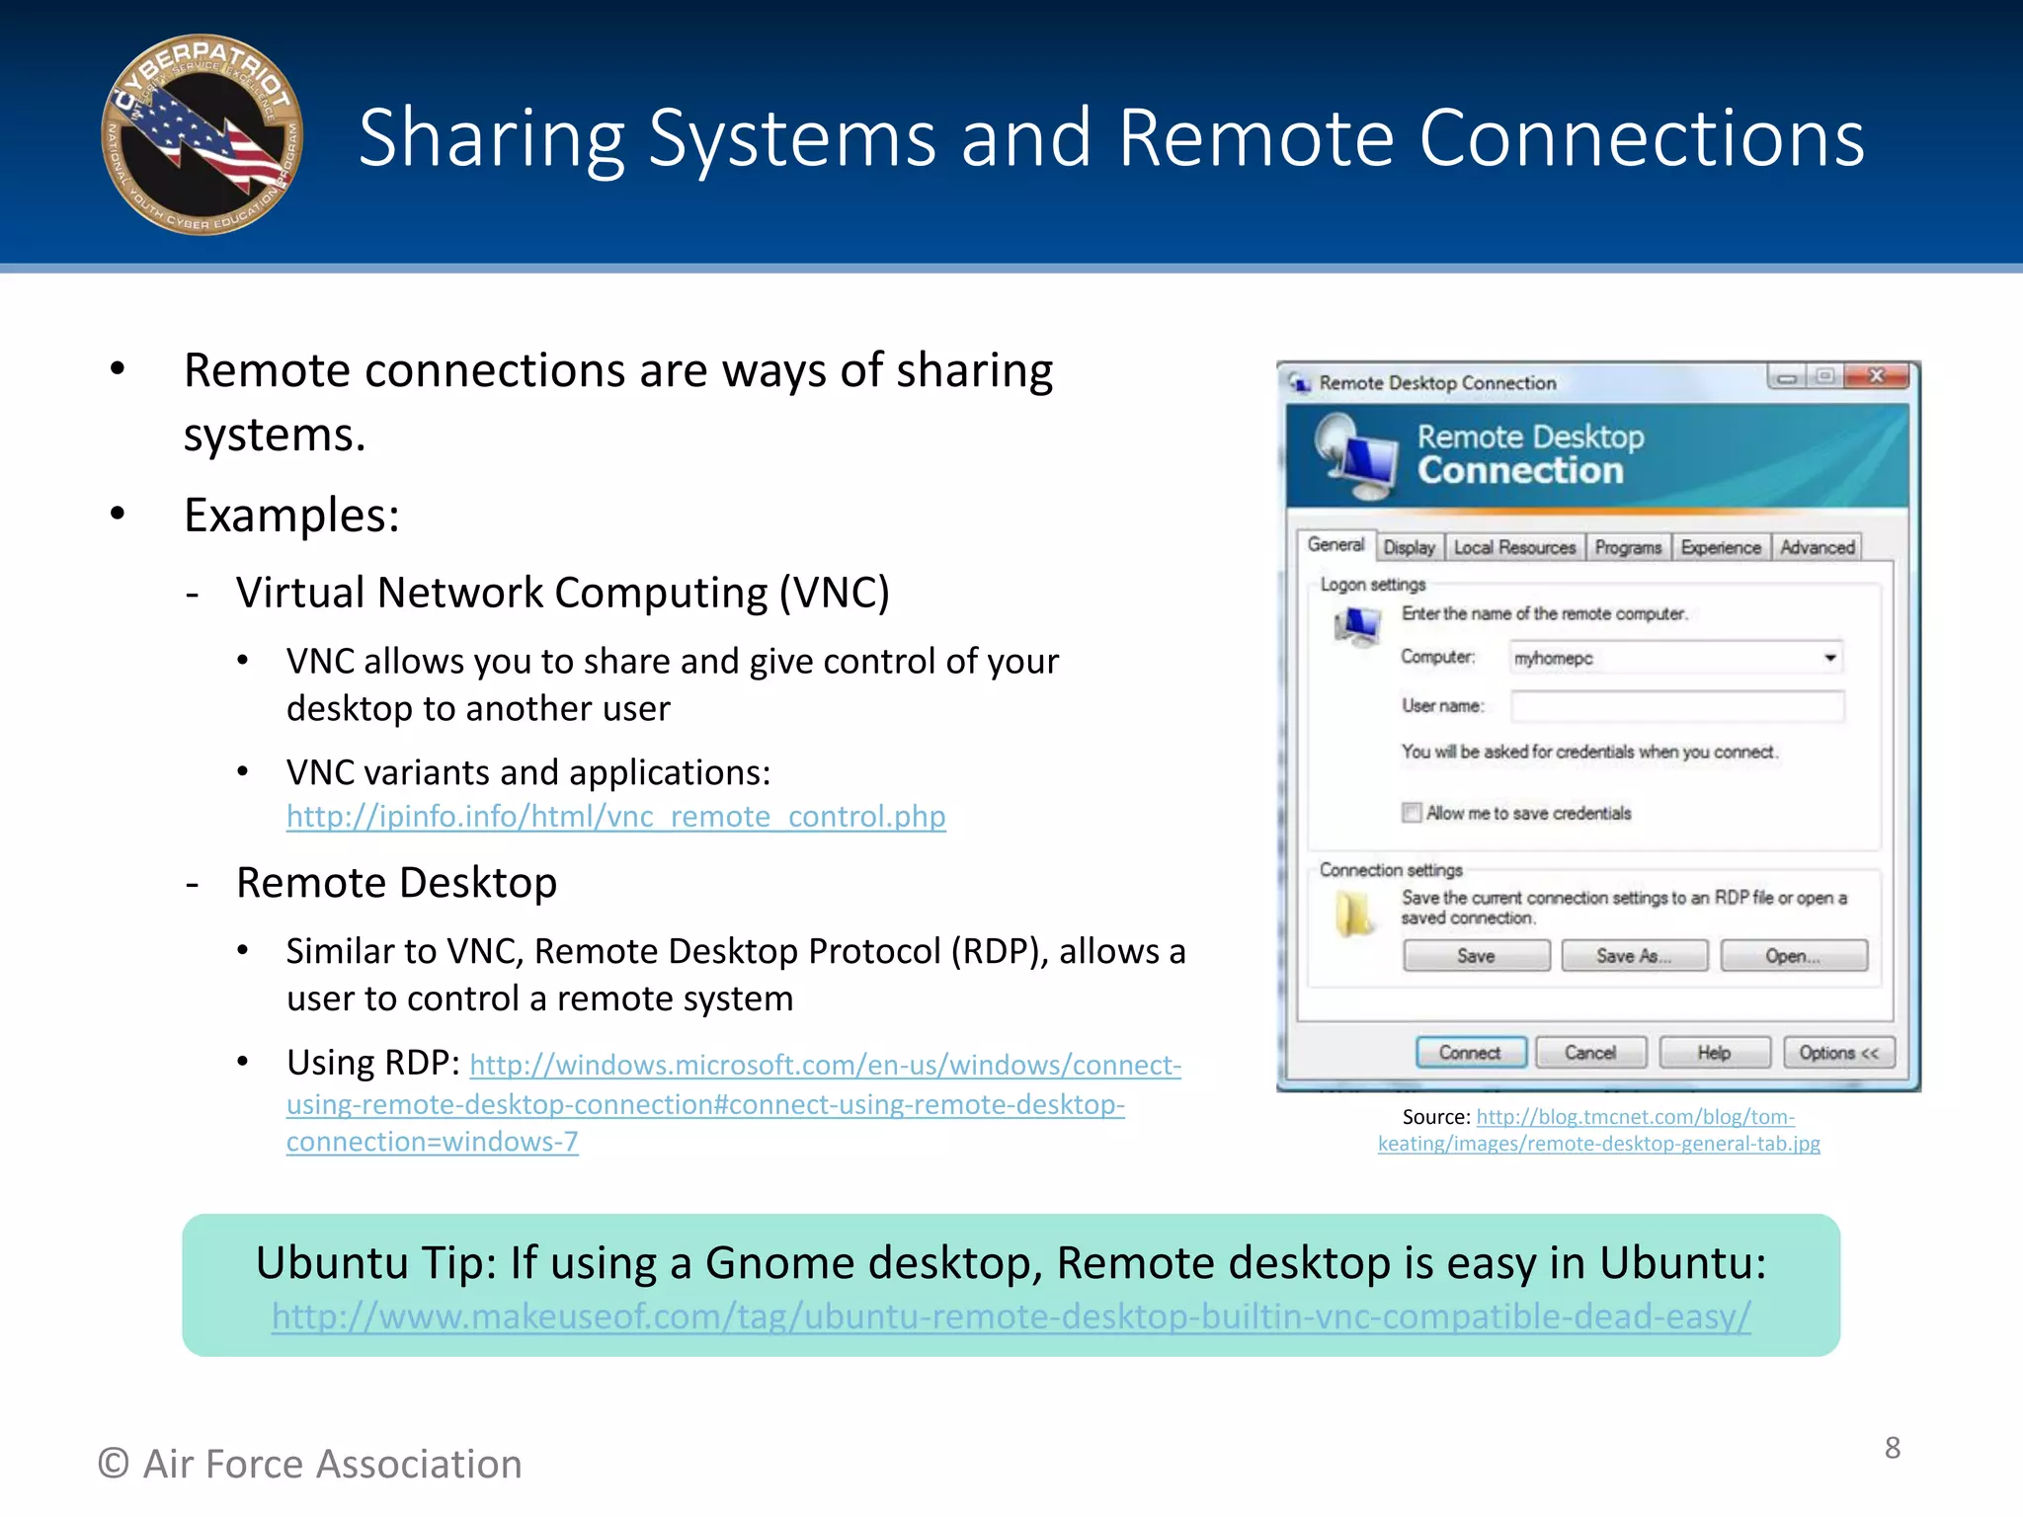The width and height of the screenshot is (2023, 1517).
Task: Click the Examples: bullet text
Action: point(292,515)
